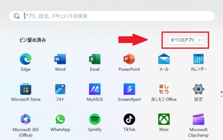Open 設定 settings gear icon
The image size is (223, 140).
click(x=198, y=89)
